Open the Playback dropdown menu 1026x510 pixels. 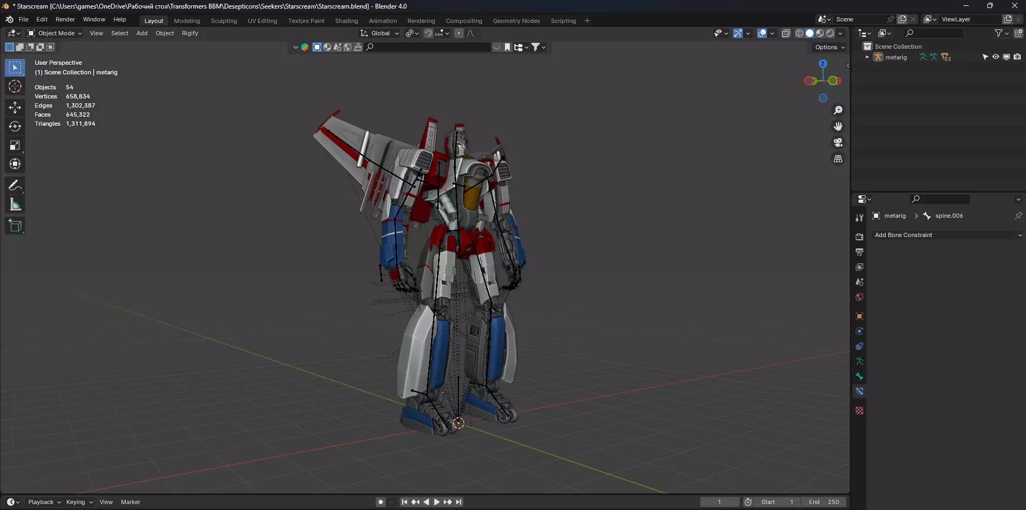44,502
